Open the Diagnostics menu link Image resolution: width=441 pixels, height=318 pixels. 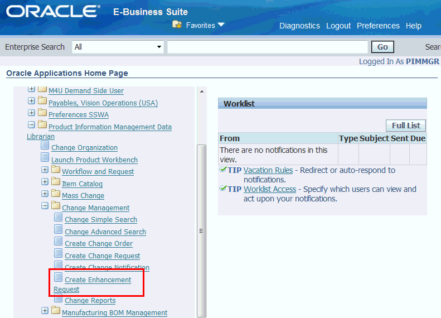point(299,26)
